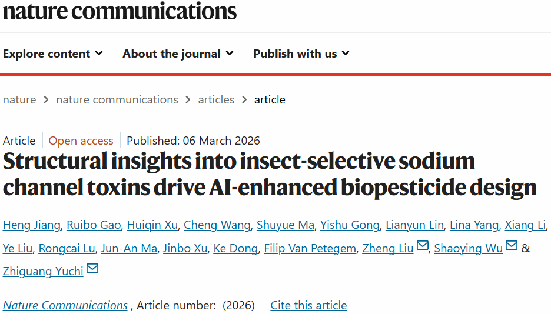Click the nature communications journal logo
The width and height of the screenshot is (551, 314).
120,11
